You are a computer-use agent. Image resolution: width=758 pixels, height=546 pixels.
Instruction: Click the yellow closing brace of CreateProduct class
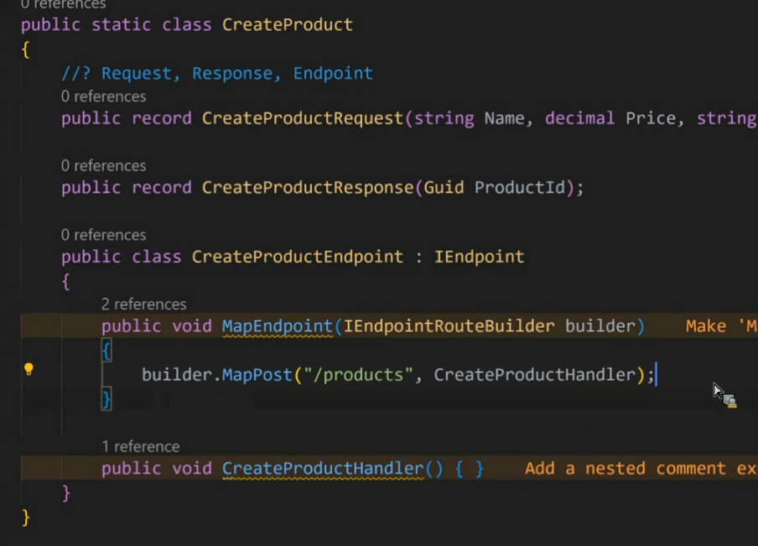pos(26,517)
